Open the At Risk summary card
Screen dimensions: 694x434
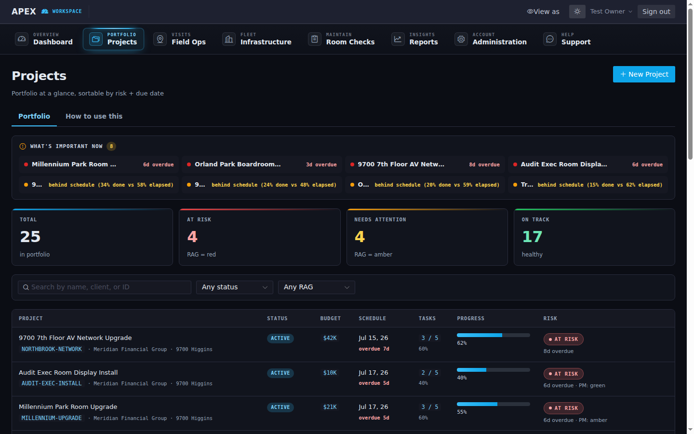[260, 237]
